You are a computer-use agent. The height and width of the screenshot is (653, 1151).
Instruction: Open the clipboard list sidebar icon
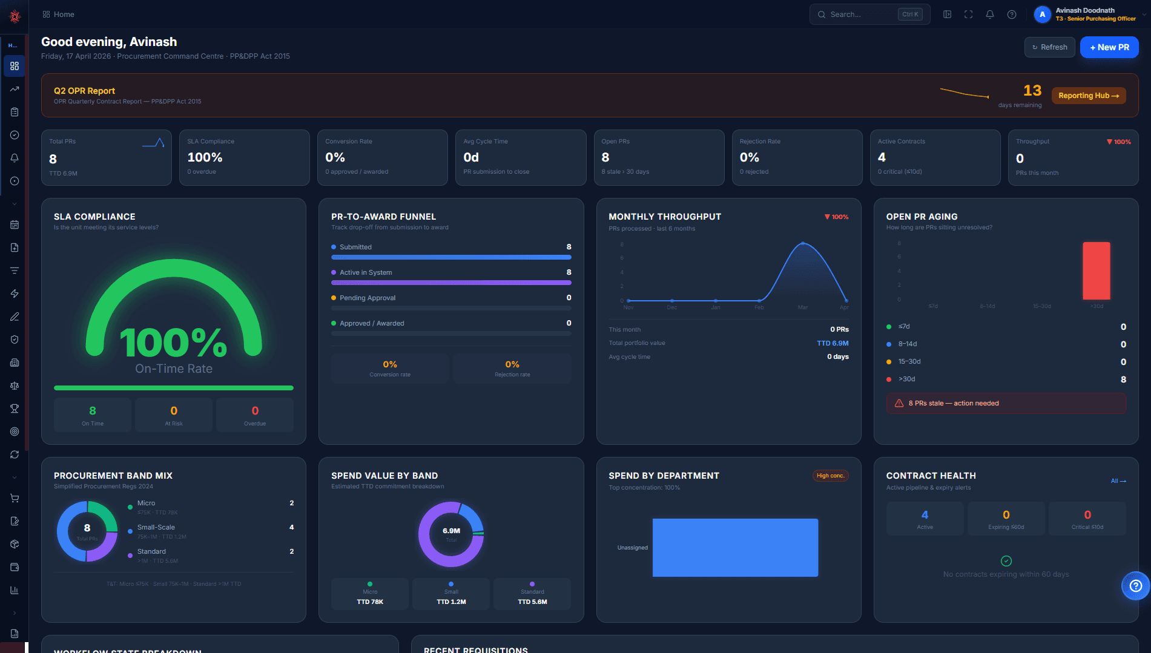(x=15, y=112)
